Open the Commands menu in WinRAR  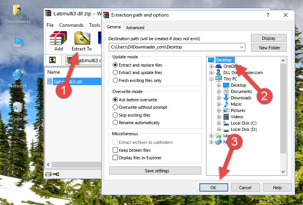pos(71,25)
